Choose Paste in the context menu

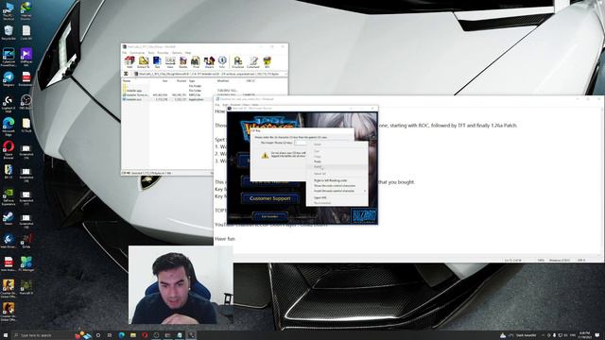pos(318,161)
